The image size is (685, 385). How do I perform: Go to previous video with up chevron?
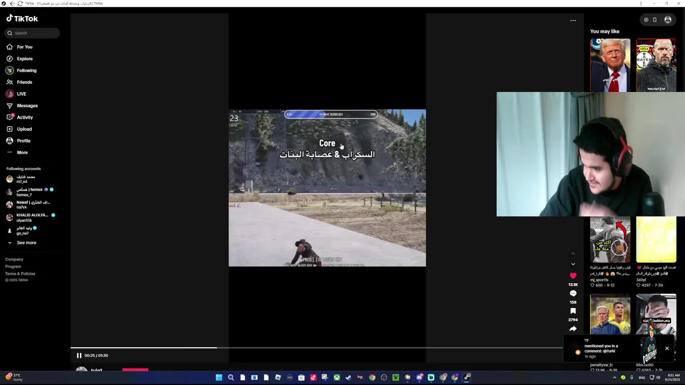[x=573, y=253]
